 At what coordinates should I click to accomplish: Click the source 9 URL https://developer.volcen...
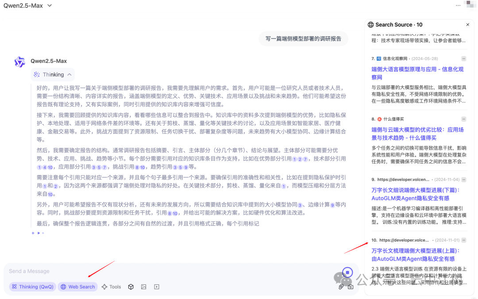coord(403,180)
